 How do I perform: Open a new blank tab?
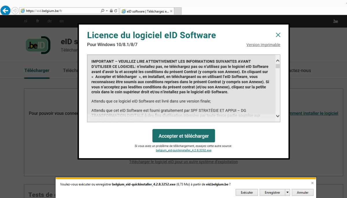[x=178, y=11]
